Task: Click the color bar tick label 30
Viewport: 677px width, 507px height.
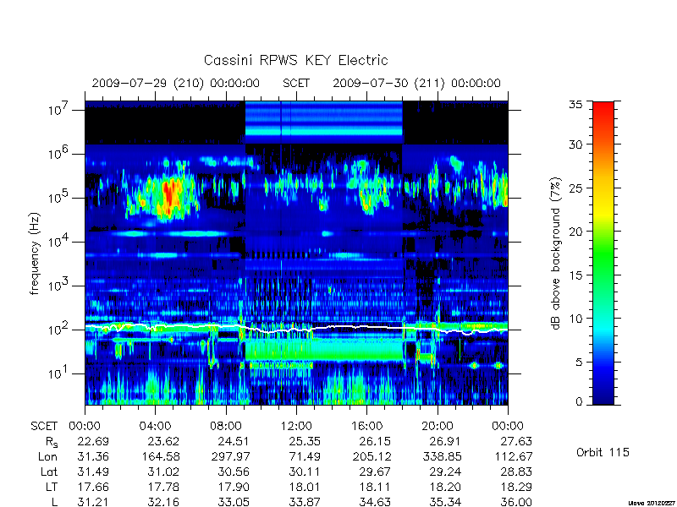Action: pos(575,144)
